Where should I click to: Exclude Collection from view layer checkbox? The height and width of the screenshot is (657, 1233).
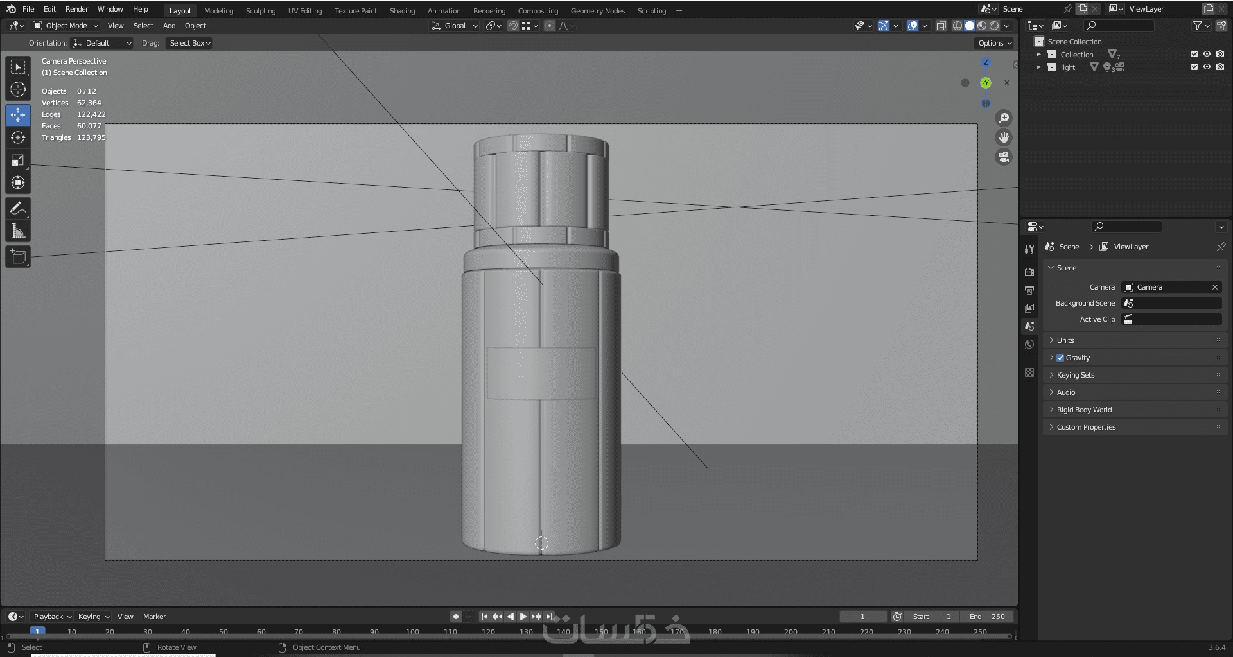(x=1194, y=55)
